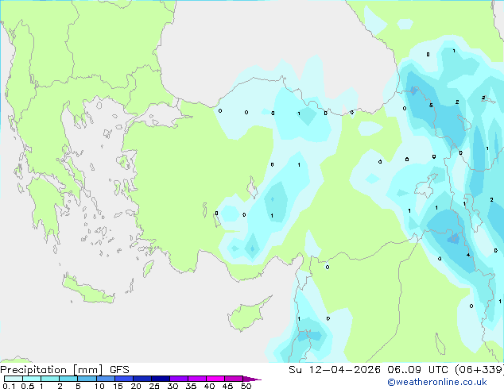Click the legend label "40"
The height and width of the screenshot is (389, 504).
coord(209,386)
